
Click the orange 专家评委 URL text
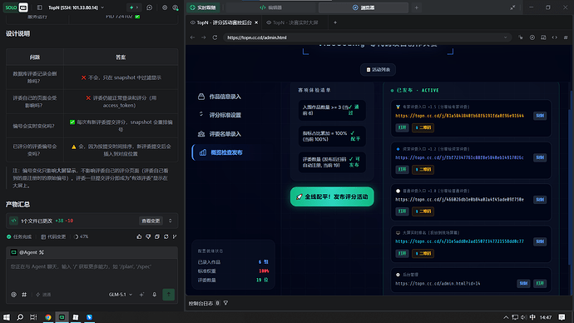459,116
